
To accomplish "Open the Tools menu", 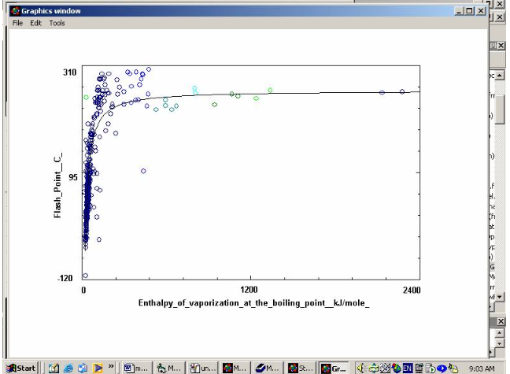I will coord(57,24).
